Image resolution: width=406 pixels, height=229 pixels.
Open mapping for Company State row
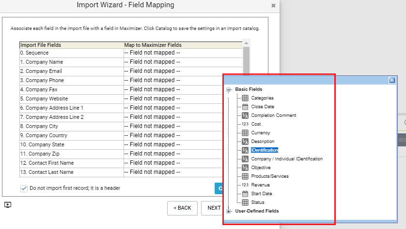point(173,144)
